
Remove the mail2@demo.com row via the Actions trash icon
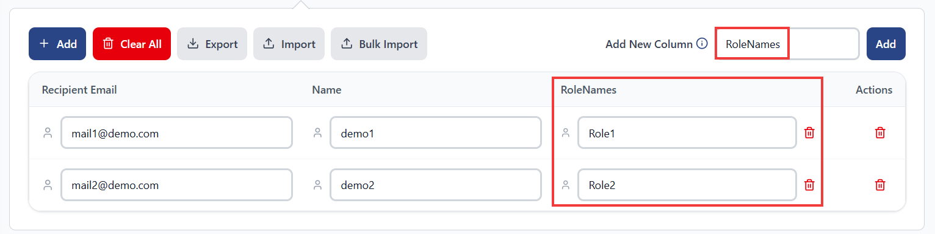(880, 185)
